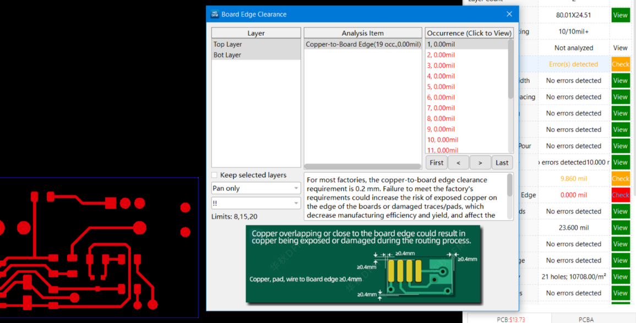
Task: Open the Pan only dropdown
Action: (x=256, y=188)
